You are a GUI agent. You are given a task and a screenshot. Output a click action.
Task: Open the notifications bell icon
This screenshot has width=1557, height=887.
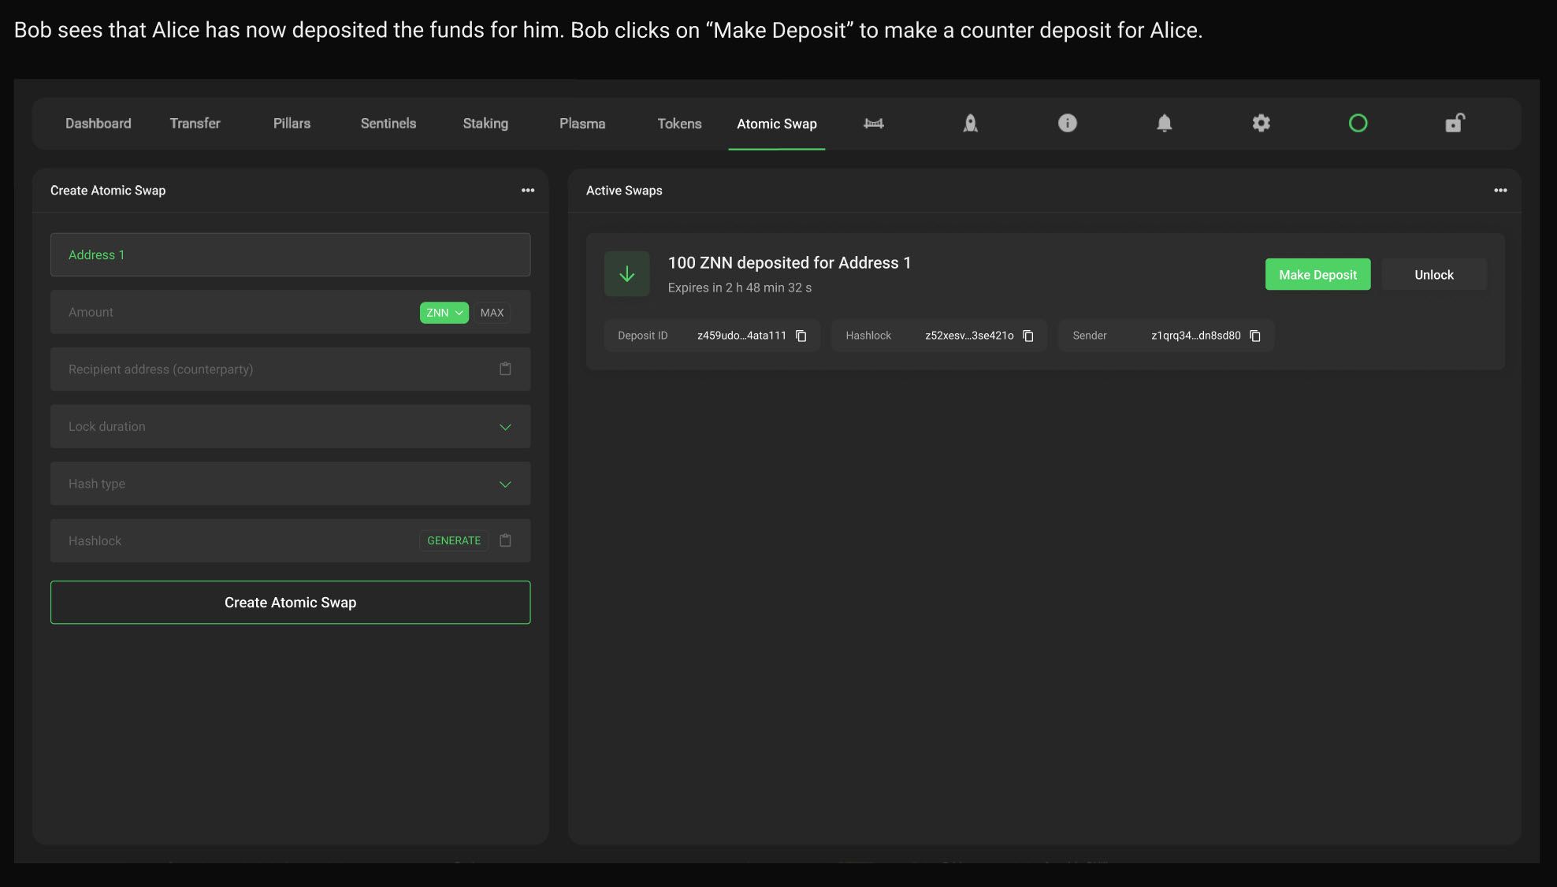pos(1164,124)
